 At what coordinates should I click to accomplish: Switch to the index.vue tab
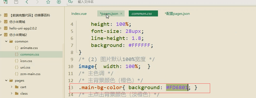[x=79, y=14]
